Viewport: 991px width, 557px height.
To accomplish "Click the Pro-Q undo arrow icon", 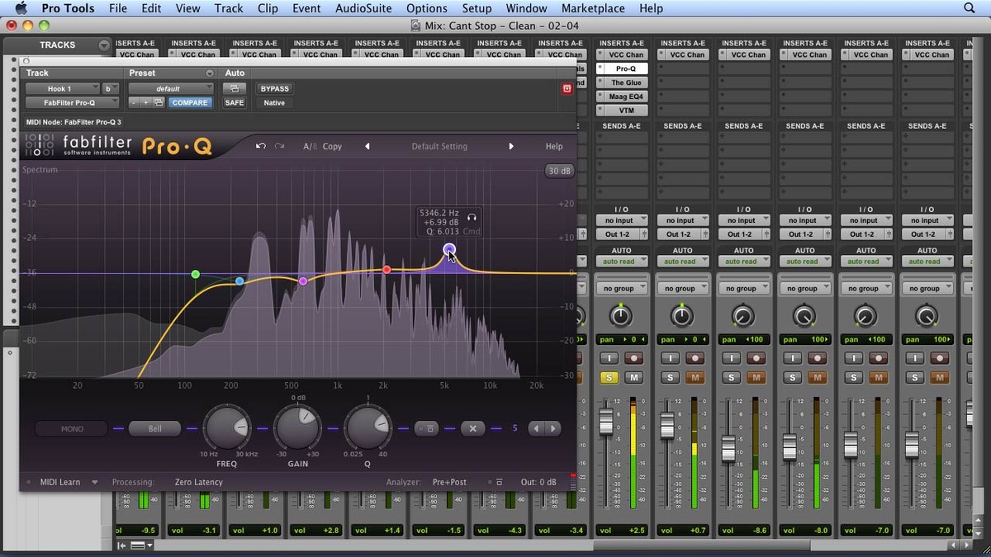I will 261,146.
